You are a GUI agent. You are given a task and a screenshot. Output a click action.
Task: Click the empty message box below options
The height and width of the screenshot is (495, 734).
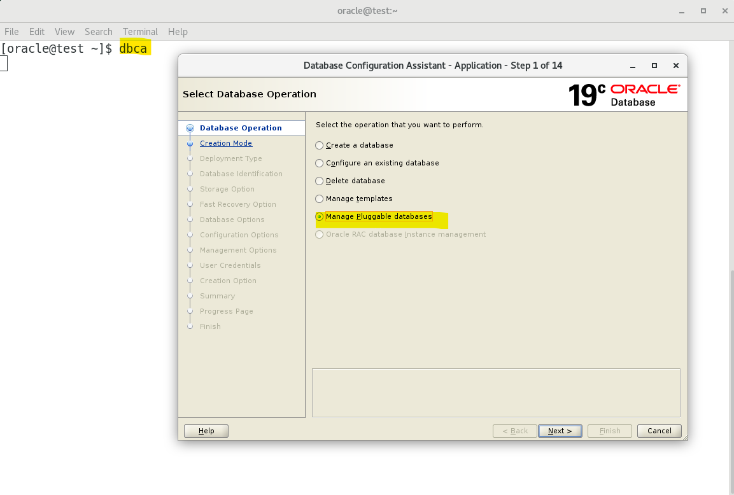click(x=496, y=393)
